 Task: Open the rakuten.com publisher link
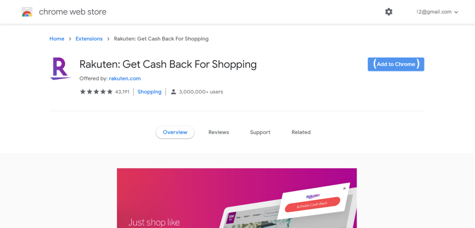(125, 78)
